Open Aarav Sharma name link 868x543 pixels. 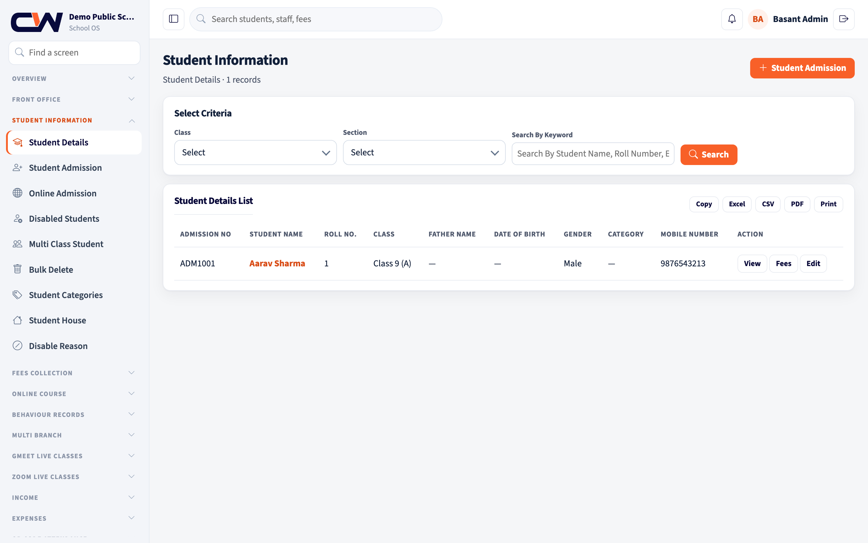pos(277,264)
